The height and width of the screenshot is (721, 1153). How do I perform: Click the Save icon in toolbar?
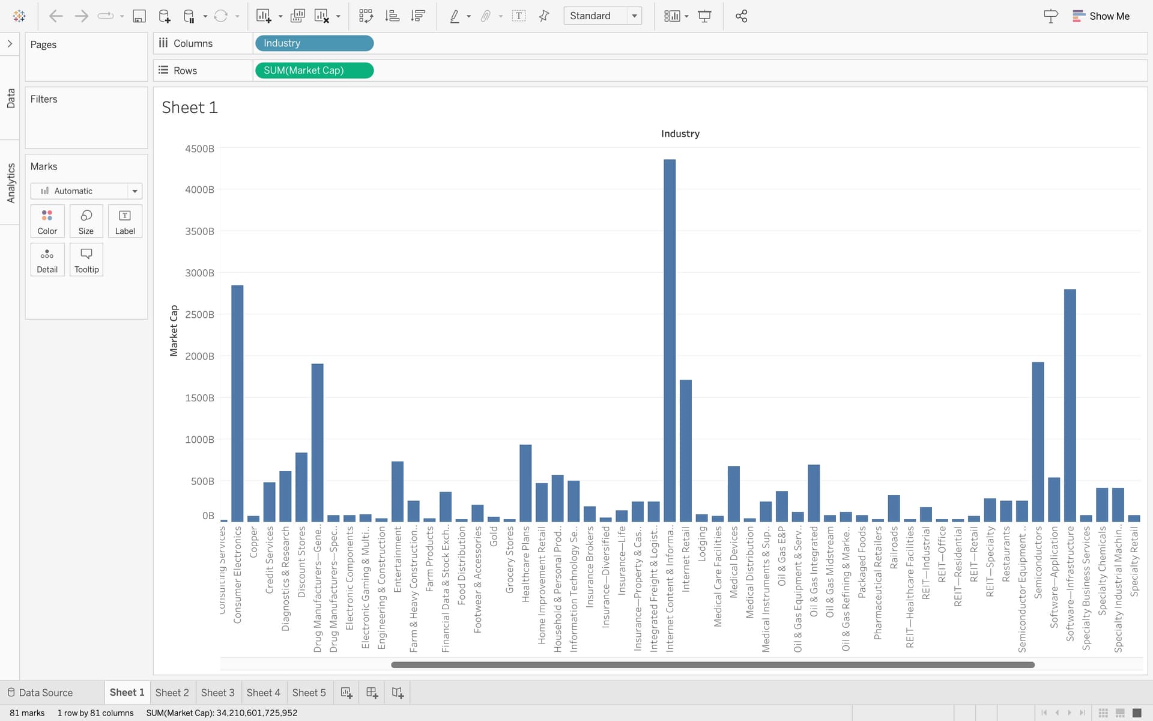(139, 16)
